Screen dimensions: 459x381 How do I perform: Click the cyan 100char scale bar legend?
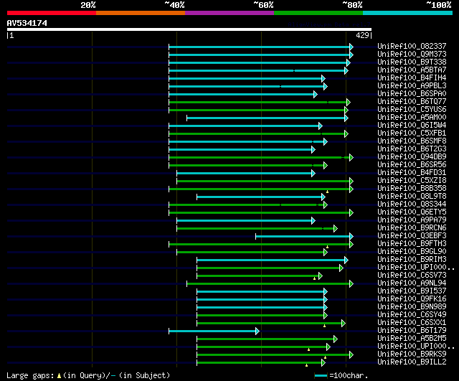[x=321, y=376]
